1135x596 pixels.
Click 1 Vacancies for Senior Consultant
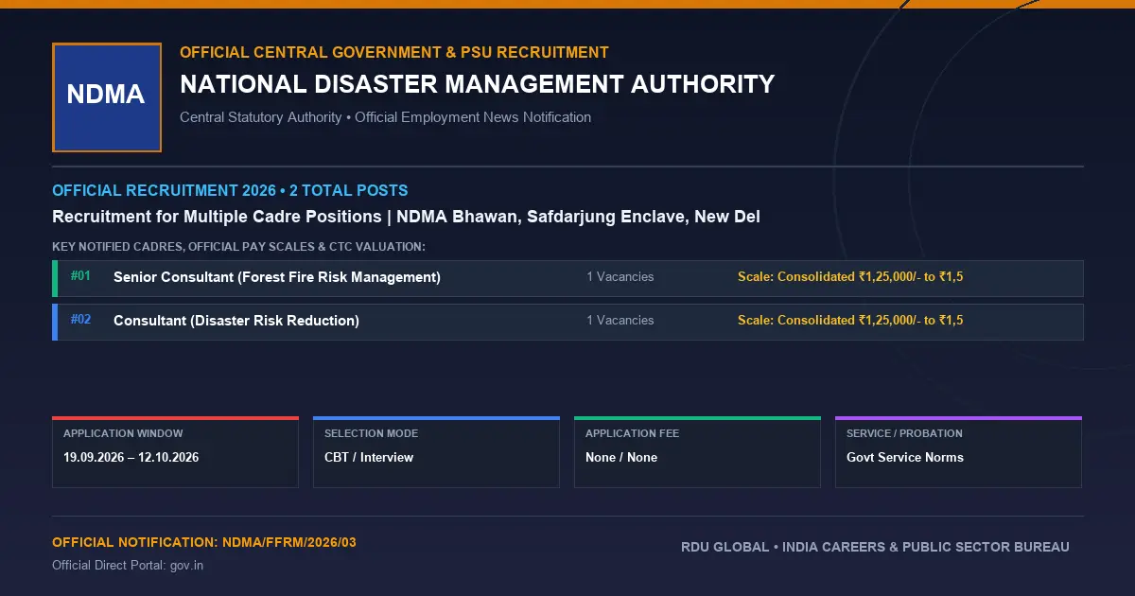[x=620, y=277]
